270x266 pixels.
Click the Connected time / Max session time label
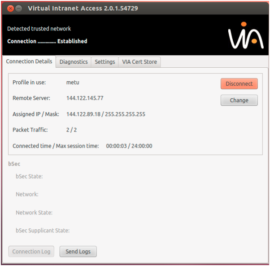pyautogui.click(x=56, y=146)
